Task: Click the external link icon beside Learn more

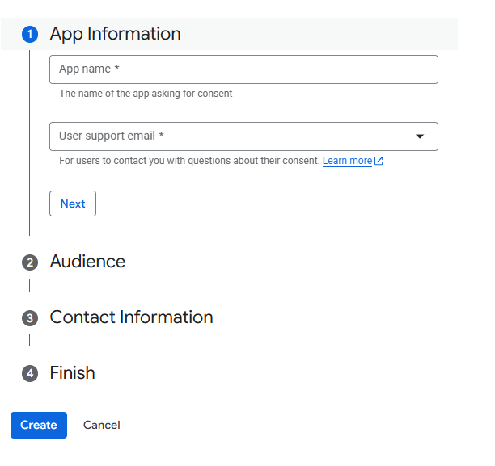Action: [379, 161]
